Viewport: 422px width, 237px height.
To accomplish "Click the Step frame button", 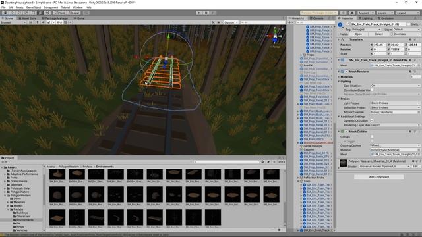I will (x=213, y=13).
